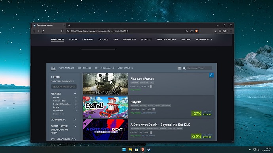This screenshot has height=153, width=273.
Task: Toggle the Arcade genre filter
Action: click(56, 107)
